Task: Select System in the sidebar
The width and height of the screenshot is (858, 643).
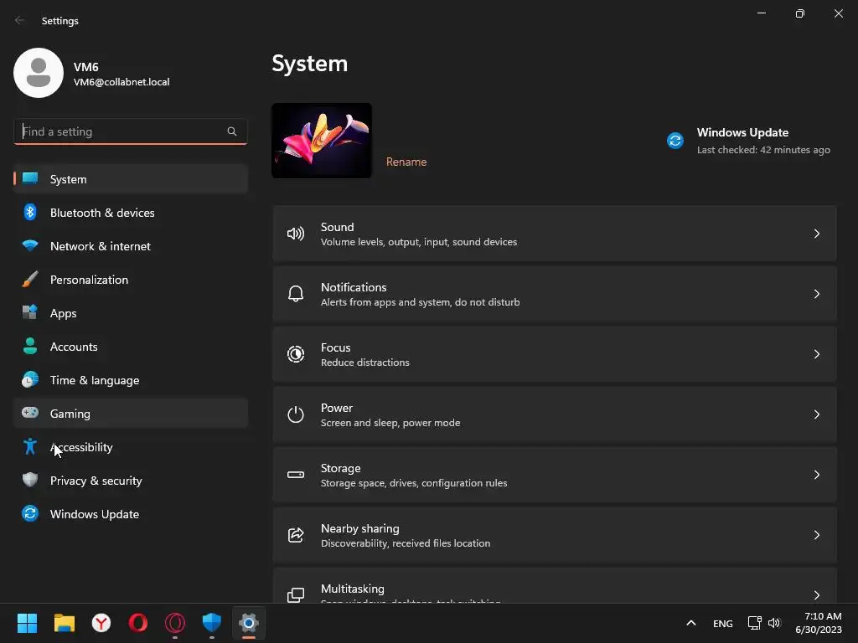Action: pos(131,179)
